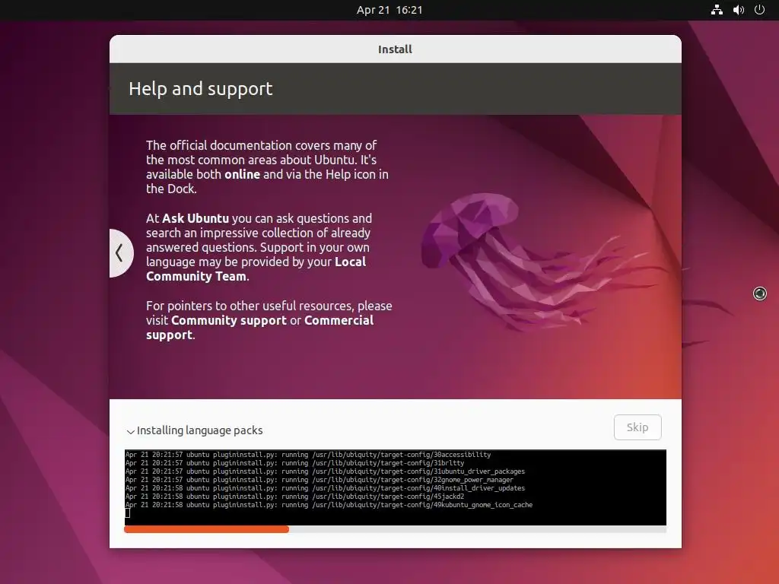Click the round screenshot icon on desktop
The height and width of the screenshot is (584, 779).
pyautogui.click(x=760, y=294)
